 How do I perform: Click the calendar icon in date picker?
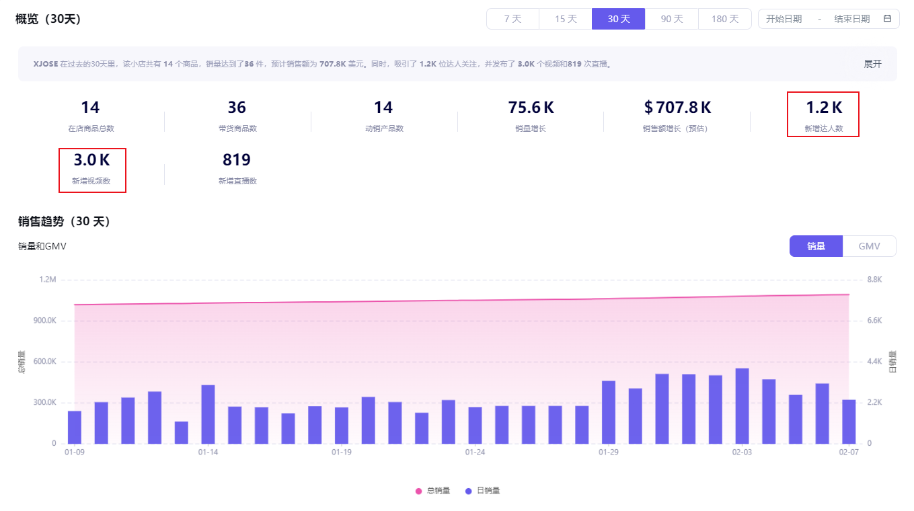[x=887, y=19]
